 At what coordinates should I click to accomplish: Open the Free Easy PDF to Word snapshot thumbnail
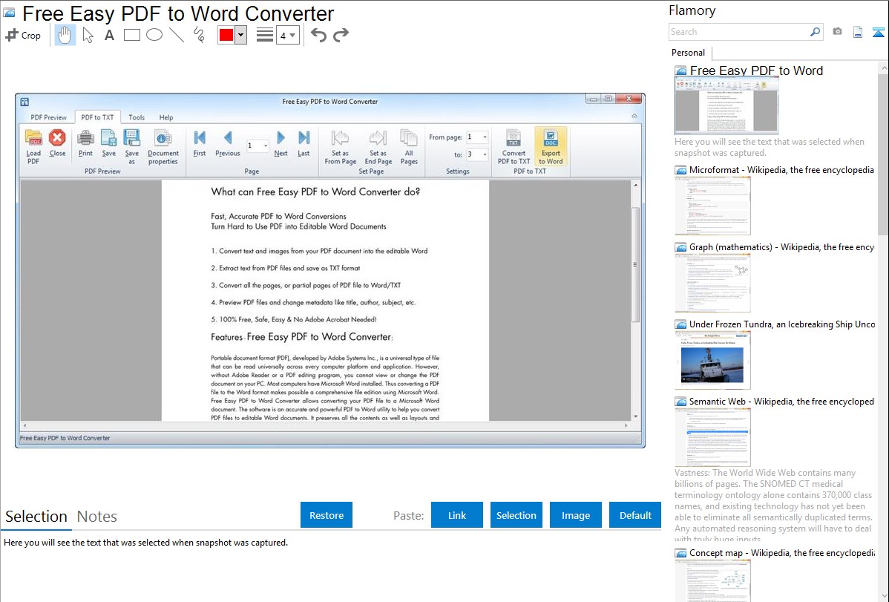[726, 105]
